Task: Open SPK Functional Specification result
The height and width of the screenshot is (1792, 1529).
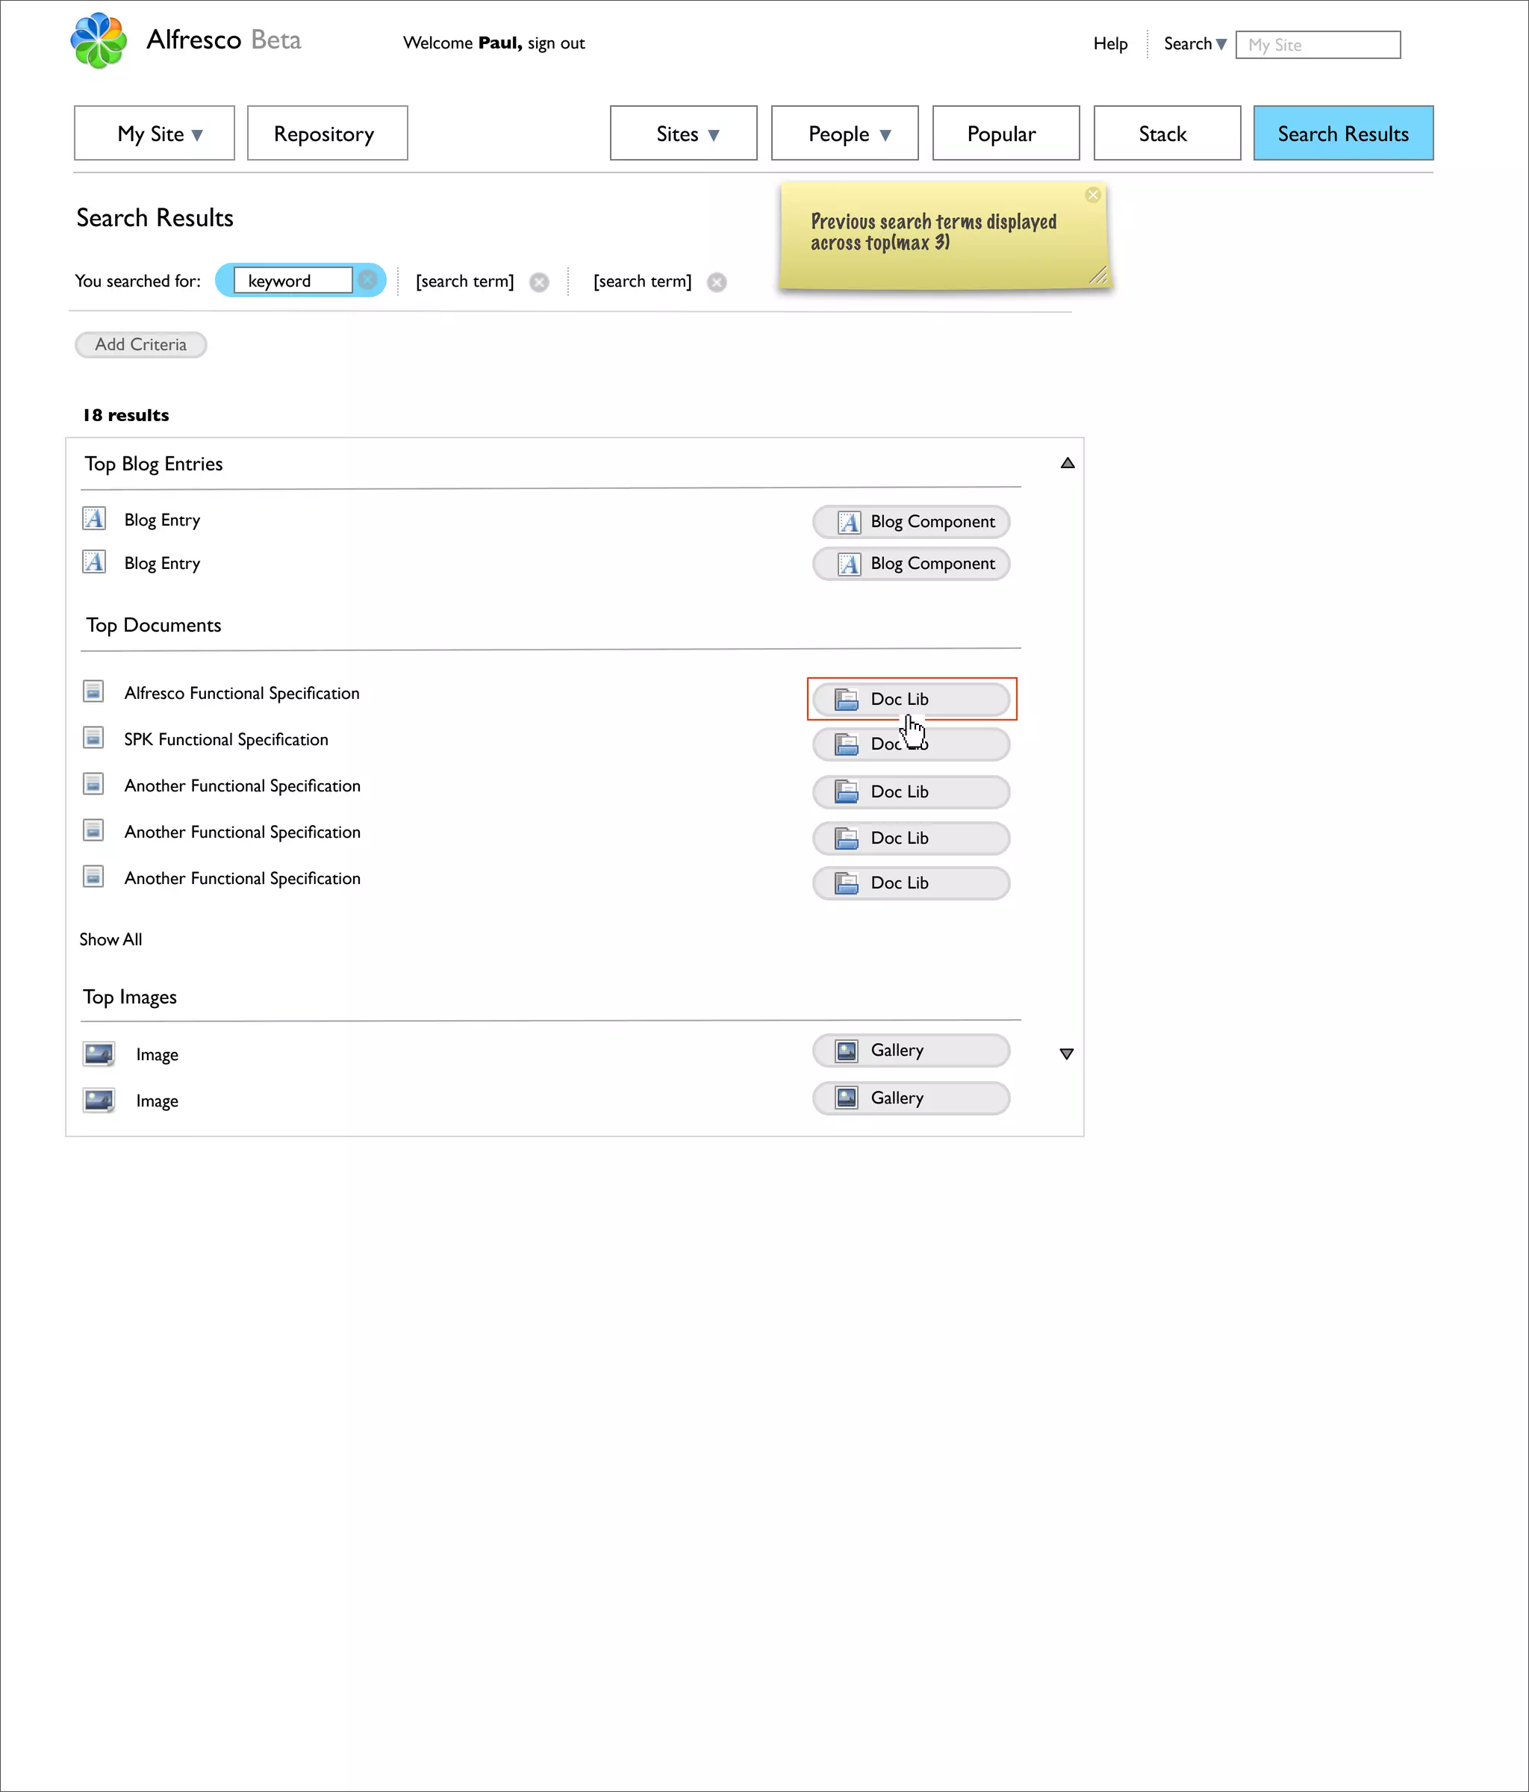Action: [226, 739]
